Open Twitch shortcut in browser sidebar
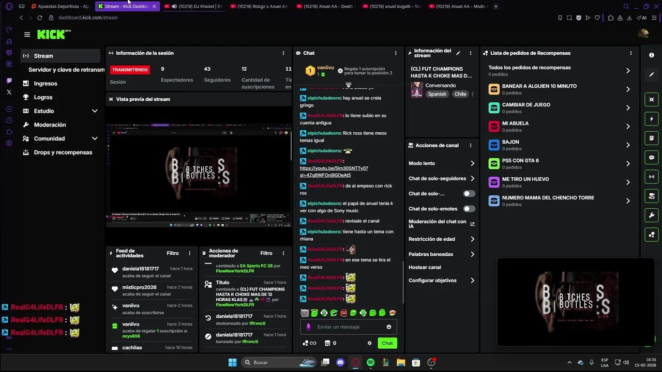662x372 pixels. click(9, 81)
